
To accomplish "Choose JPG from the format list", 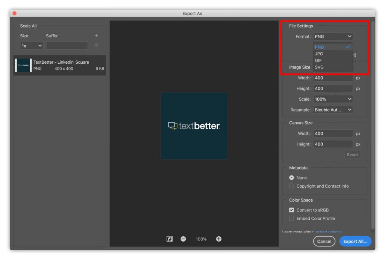I will pos(319,54).
